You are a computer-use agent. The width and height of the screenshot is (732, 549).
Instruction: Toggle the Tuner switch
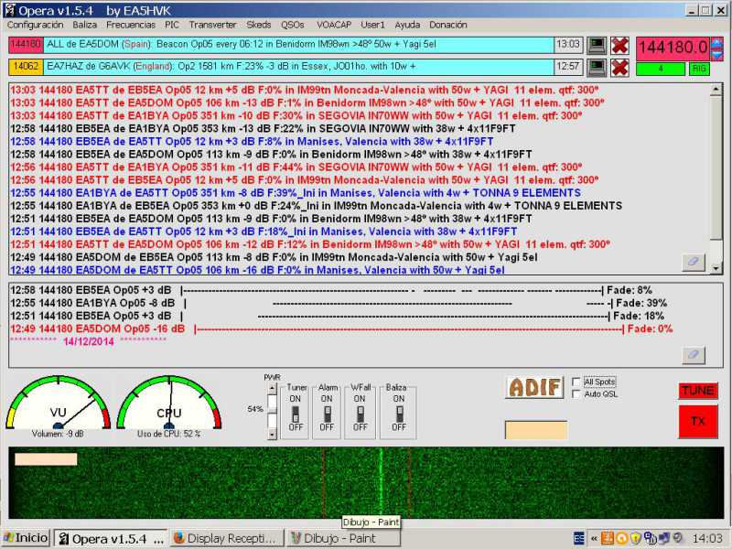click(x=295, y=414)
